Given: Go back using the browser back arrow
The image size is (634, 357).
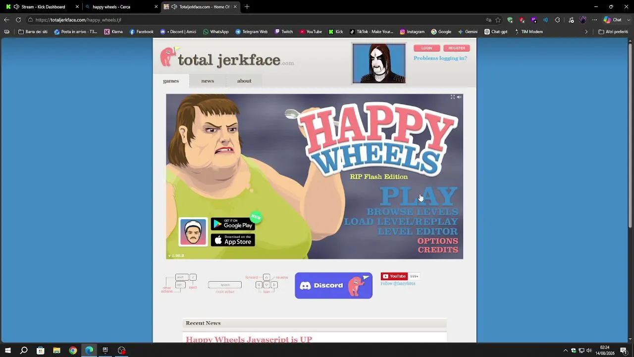Looking at the screenshot, I should (x=6, y=20).
